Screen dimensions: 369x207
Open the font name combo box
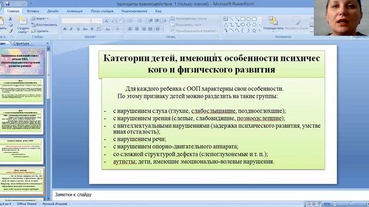[76, 21]
